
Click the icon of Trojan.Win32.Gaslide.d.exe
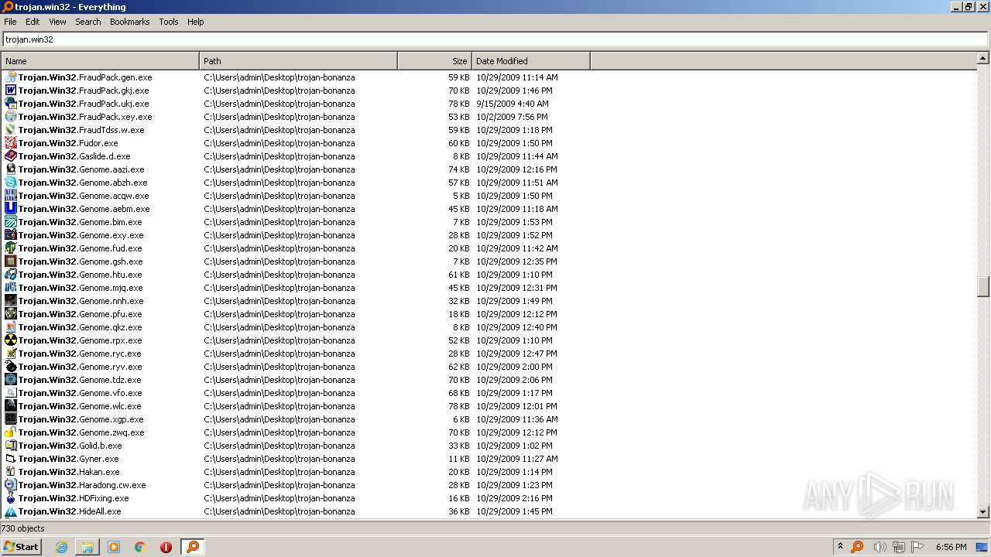tap(11, 156)
